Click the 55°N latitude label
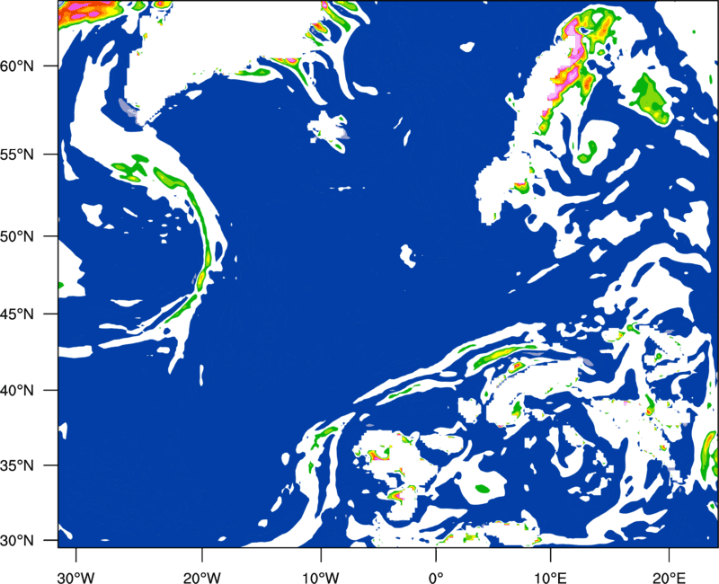719x584 pixels. point(17,154)
